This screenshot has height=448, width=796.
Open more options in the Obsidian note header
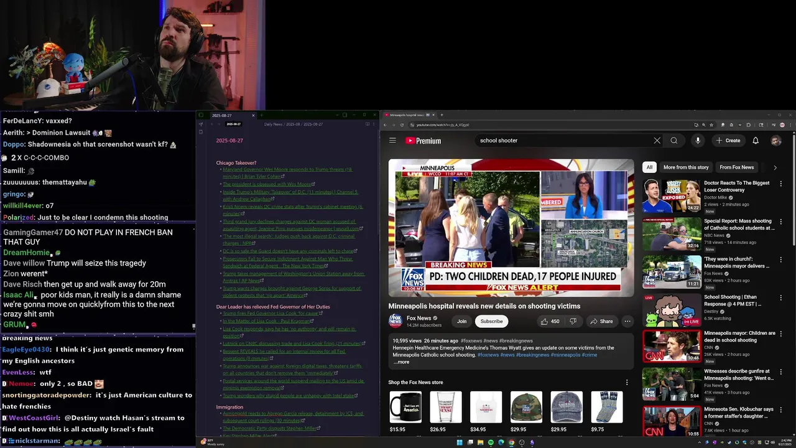click(x=374, y=124)
